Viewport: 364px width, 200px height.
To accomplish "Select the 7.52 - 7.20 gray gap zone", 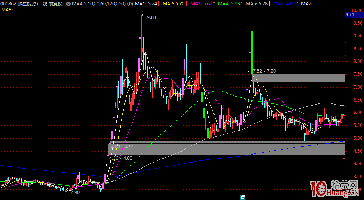I will (x=298, y=78).
